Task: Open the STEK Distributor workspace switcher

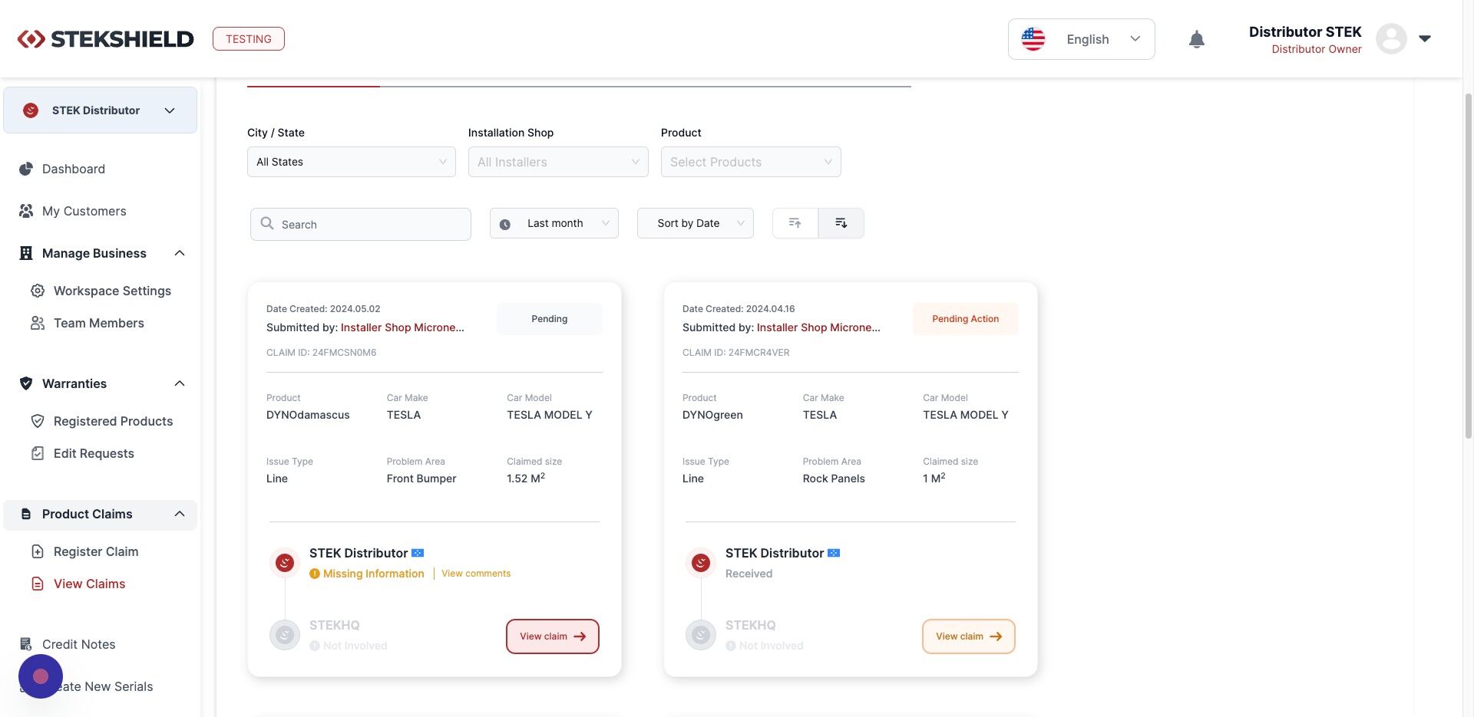Action: 100,110
